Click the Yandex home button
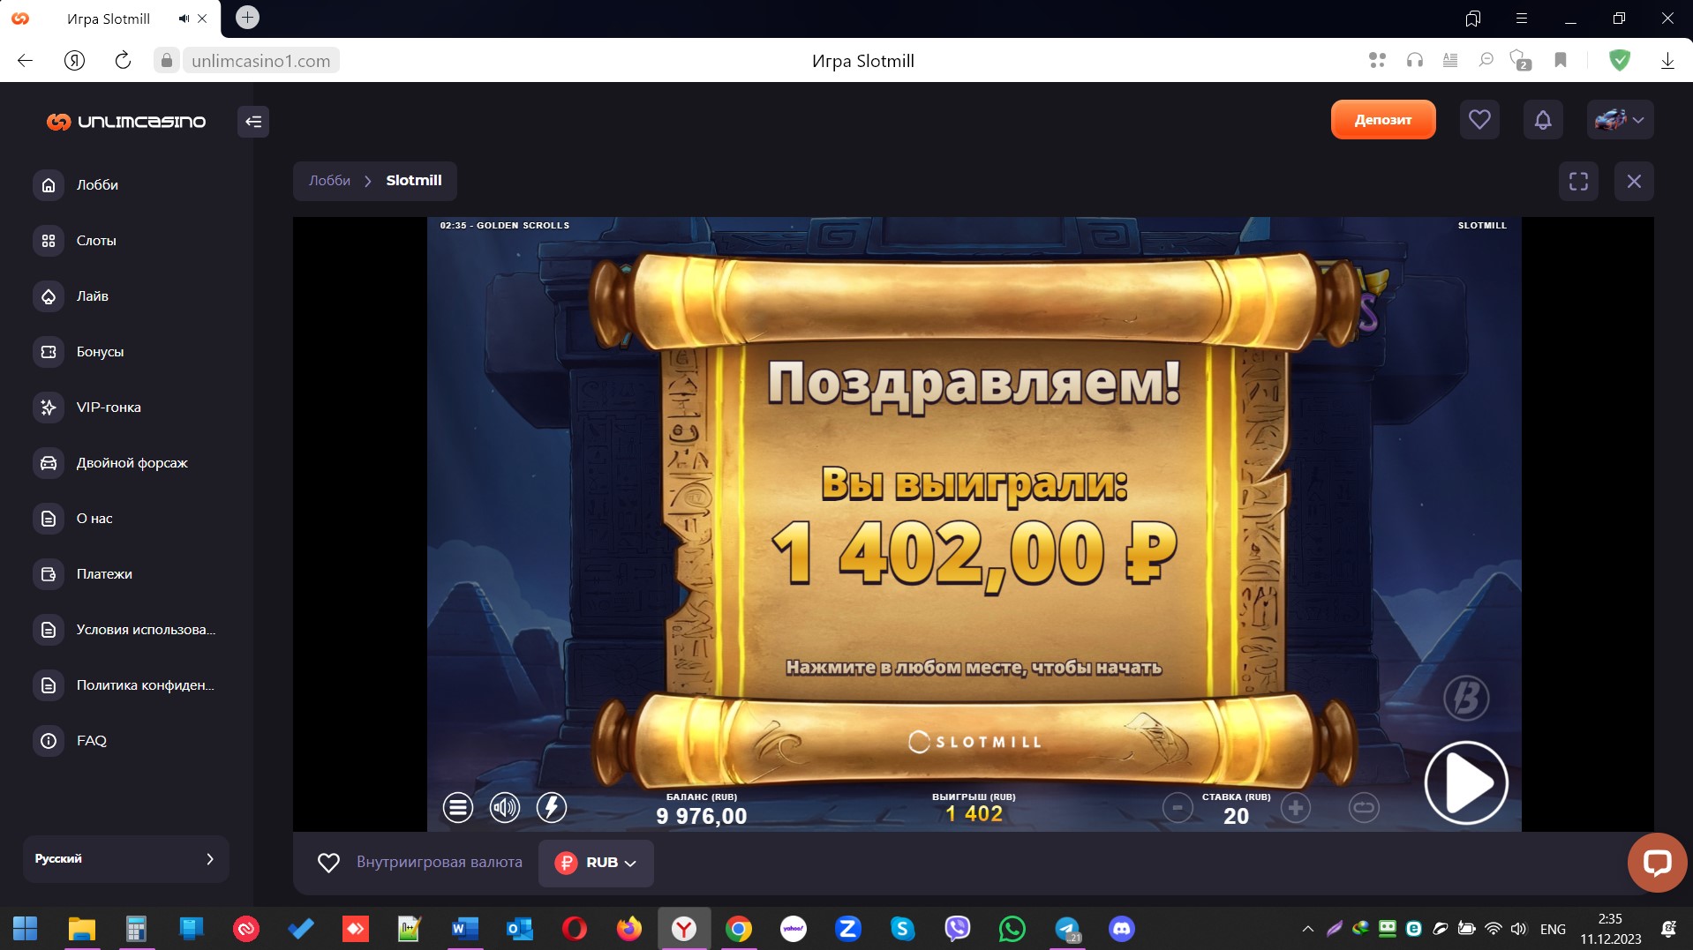The height and width of the screenshot is (950, 1693). (74, 60)
